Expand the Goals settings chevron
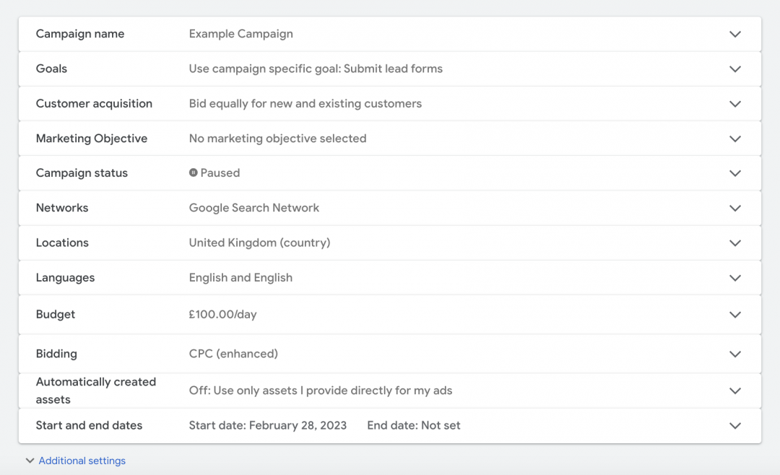Image resolution: width=780 pixels, height=475 pixels. (x=735, y=69)
